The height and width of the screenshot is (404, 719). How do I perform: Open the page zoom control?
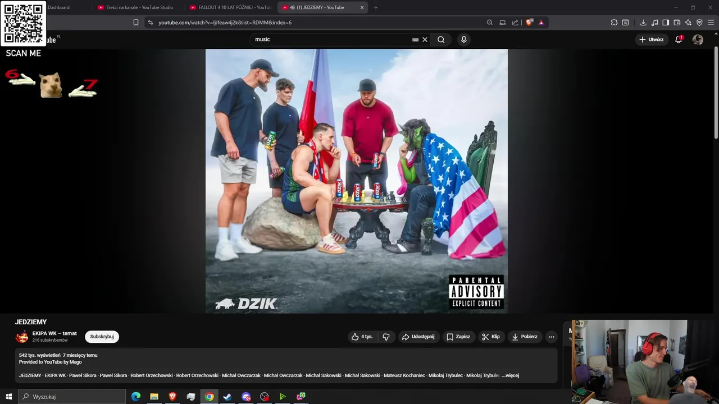(490, 22)
